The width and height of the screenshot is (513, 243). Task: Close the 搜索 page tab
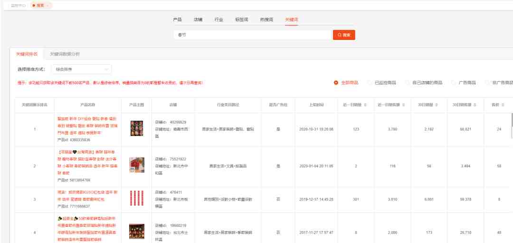pos(48,6)
